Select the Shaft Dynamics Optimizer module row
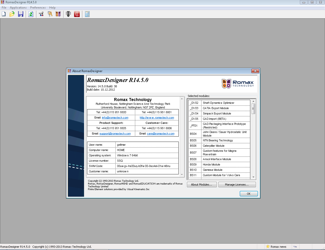Screen dimensions: 325x250 (219, 103)
